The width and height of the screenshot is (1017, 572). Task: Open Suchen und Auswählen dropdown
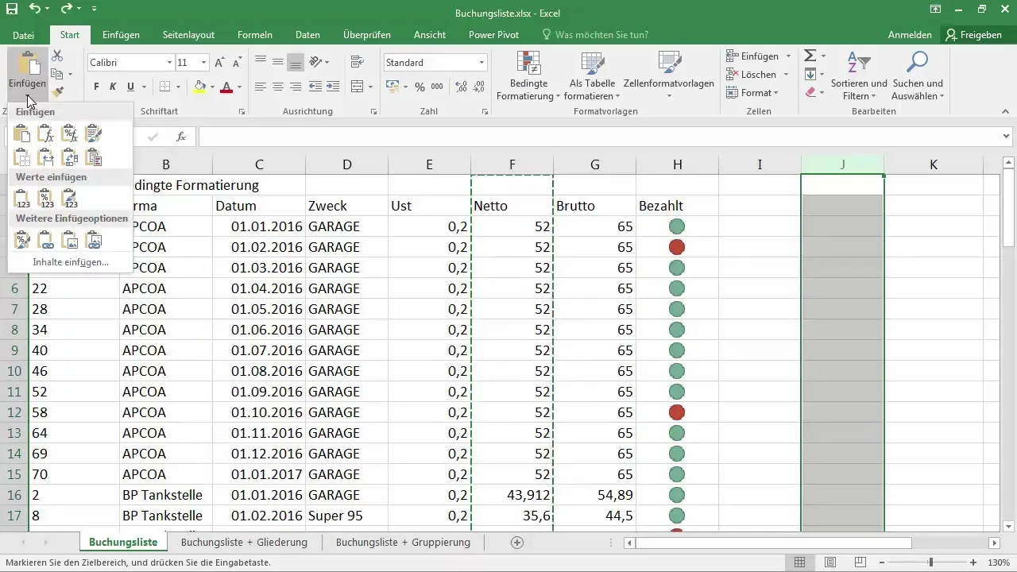click(x=918, y=76)
